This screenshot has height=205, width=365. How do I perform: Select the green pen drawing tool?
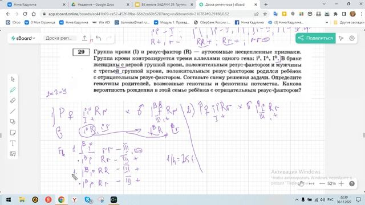click(x=13, y=90)
